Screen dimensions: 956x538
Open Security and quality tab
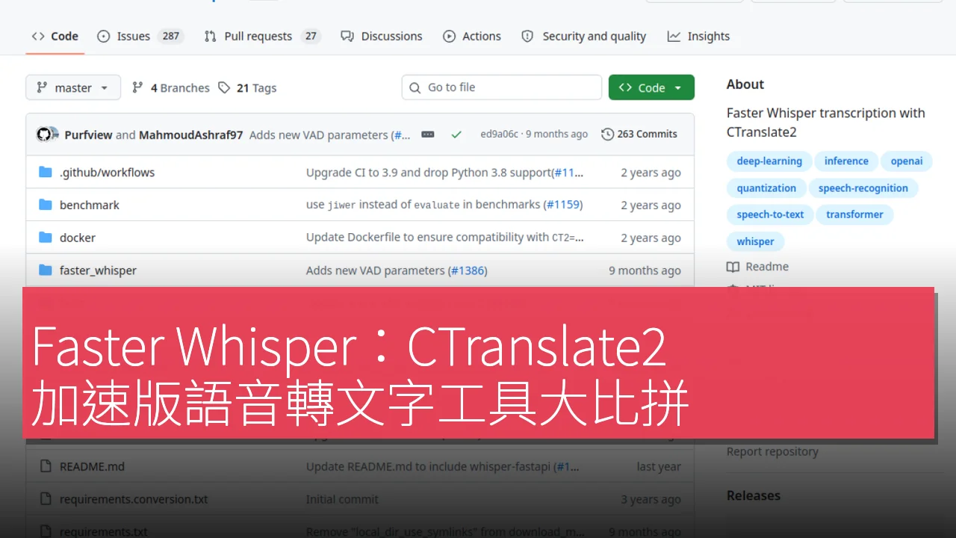pos(583,36)
